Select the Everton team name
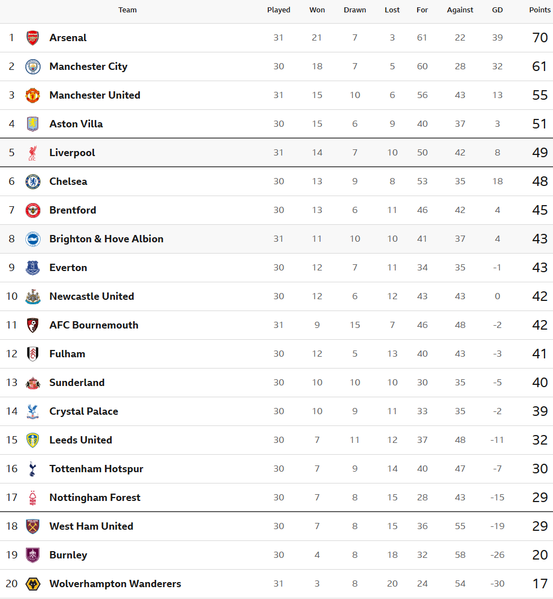Image resolution: width=553 pixels, height=599 pixels. pyautogui.click(x=68, y=268)
